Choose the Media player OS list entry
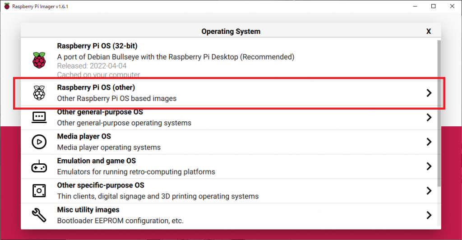This screenshot has width=462, height=240. [229, 142]
